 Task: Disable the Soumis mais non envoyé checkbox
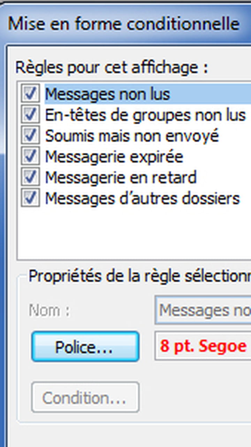(x=30, y=135)
